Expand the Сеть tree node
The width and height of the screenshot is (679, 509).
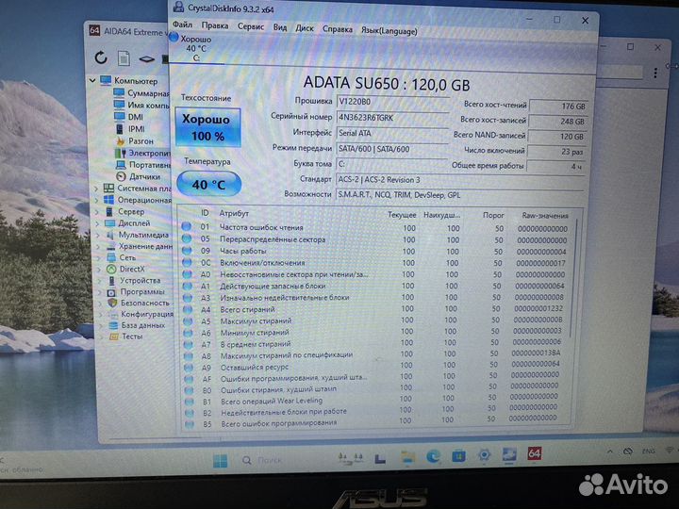pos(99,257)
